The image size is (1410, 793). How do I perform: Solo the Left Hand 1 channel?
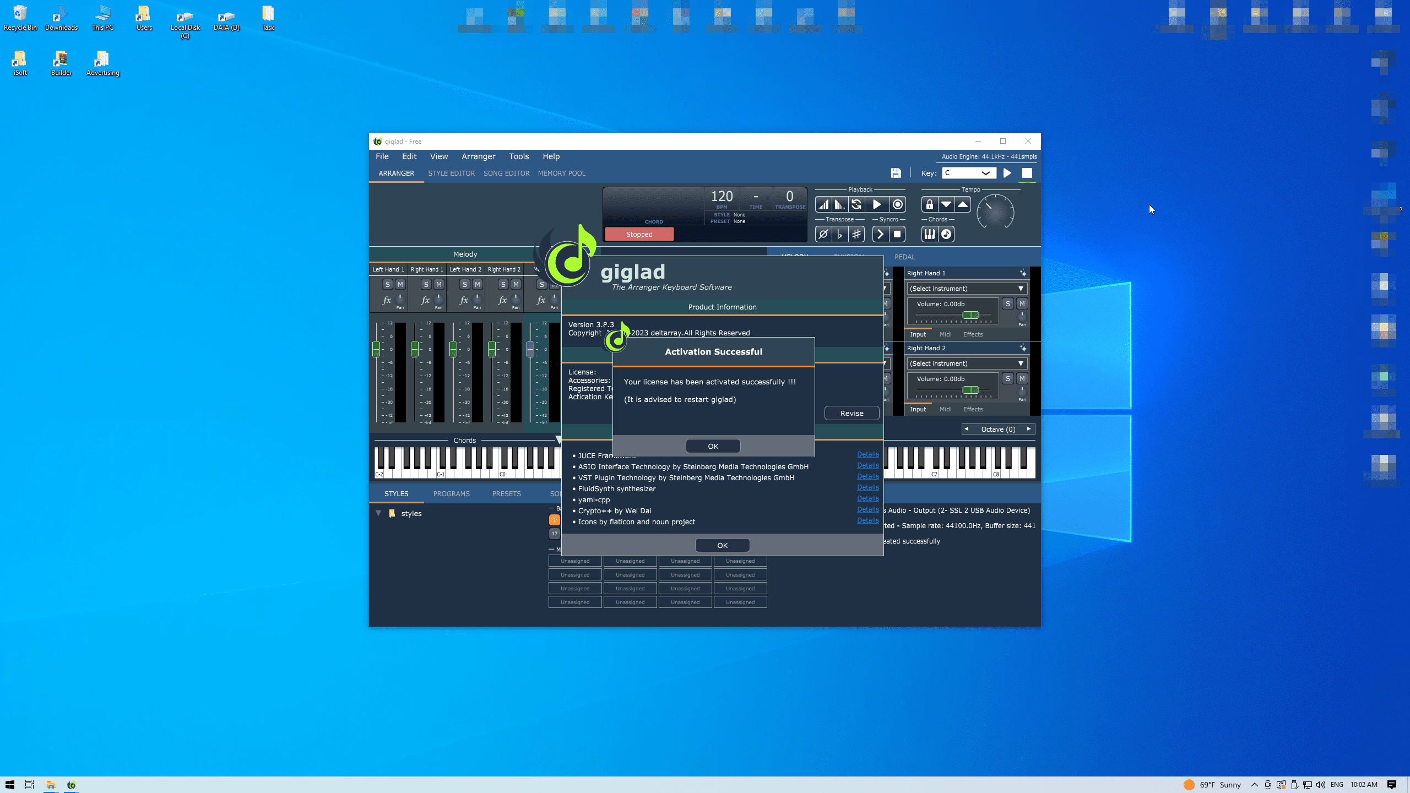pos(388,285)
